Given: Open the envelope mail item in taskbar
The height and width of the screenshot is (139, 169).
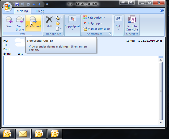Looking at the screenshot, I should point(23,134).
